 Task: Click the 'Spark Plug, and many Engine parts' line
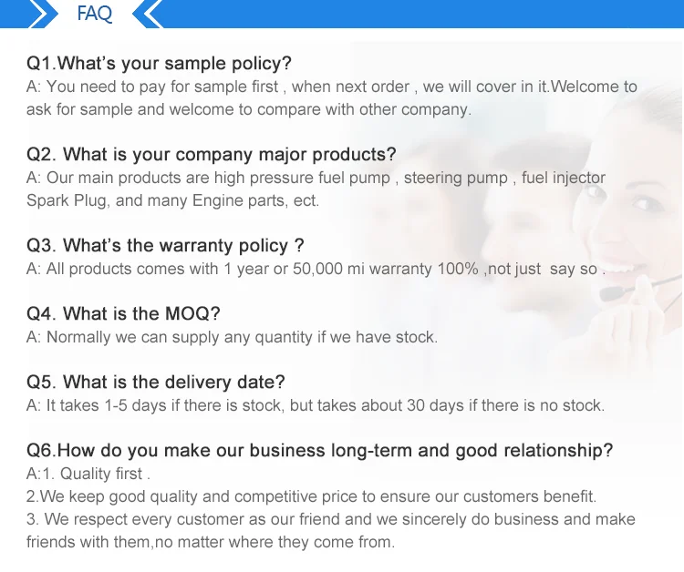click(172, 200)
